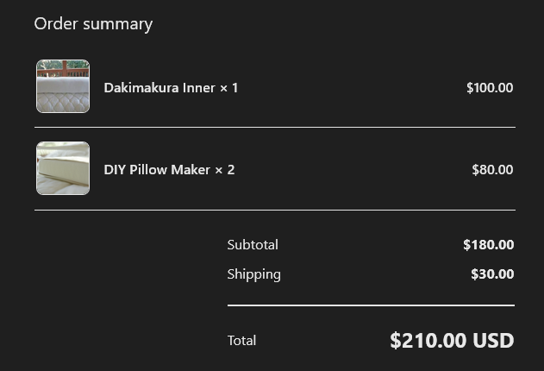Click the Total label
The width and height of the screenshot is (544, 371).
241,341
